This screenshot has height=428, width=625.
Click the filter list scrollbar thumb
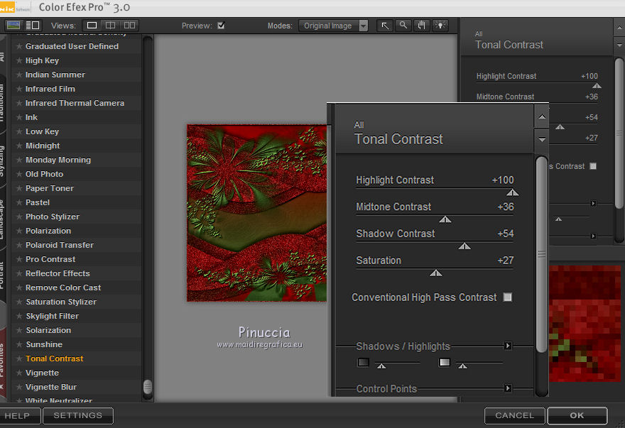click(148, 387)
